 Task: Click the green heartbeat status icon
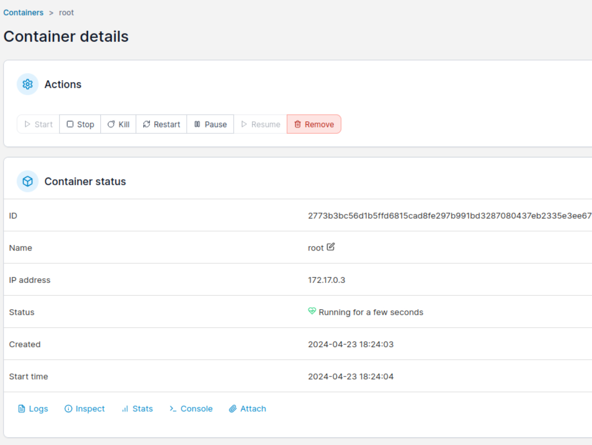point(312,311)
